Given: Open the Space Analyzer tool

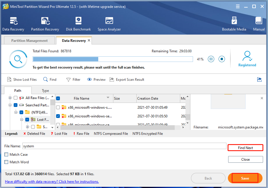Looking at the screenshot, I should coord(109,24).
